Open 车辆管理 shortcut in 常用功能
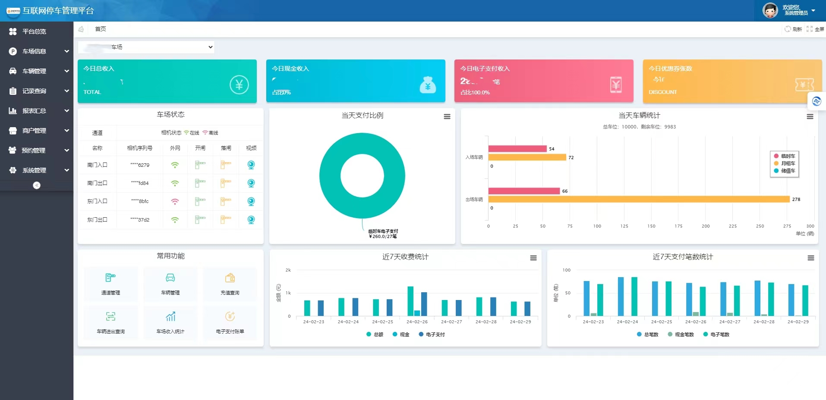The width and height of the screenshot is (826, 400). [170, 278]
